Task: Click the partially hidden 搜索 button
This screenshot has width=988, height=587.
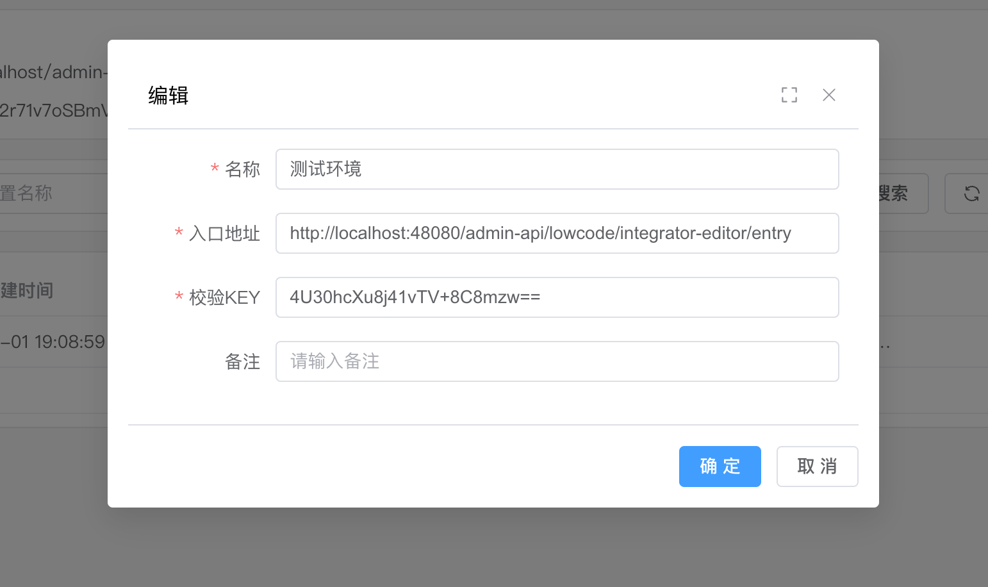Action: 897,194
